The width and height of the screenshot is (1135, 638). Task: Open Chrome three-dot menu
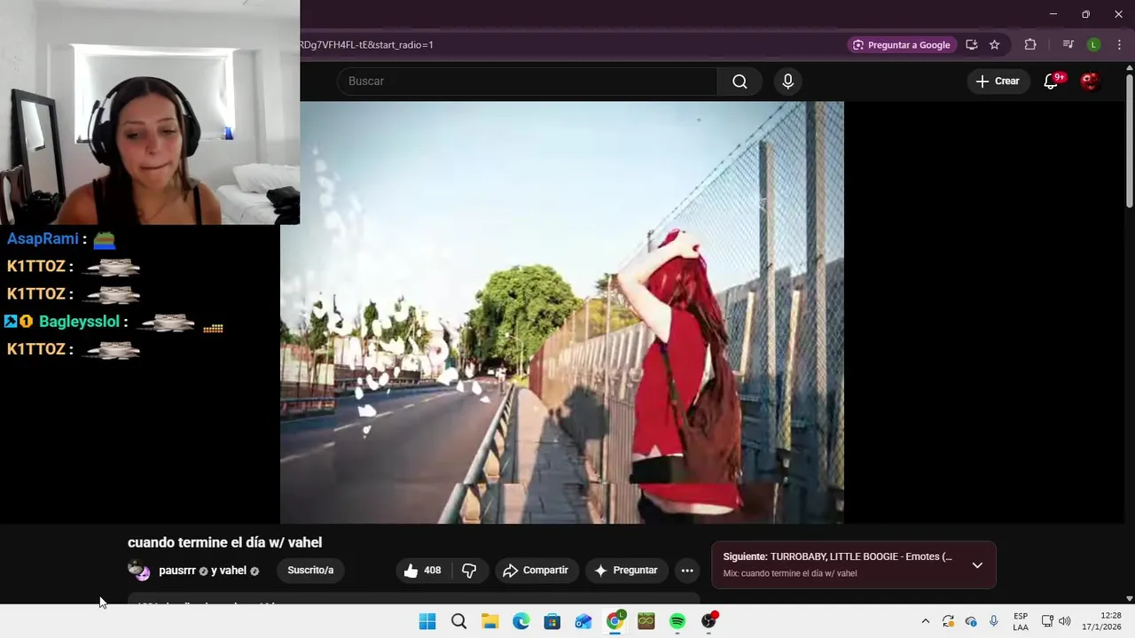[x=1120, y=45]
